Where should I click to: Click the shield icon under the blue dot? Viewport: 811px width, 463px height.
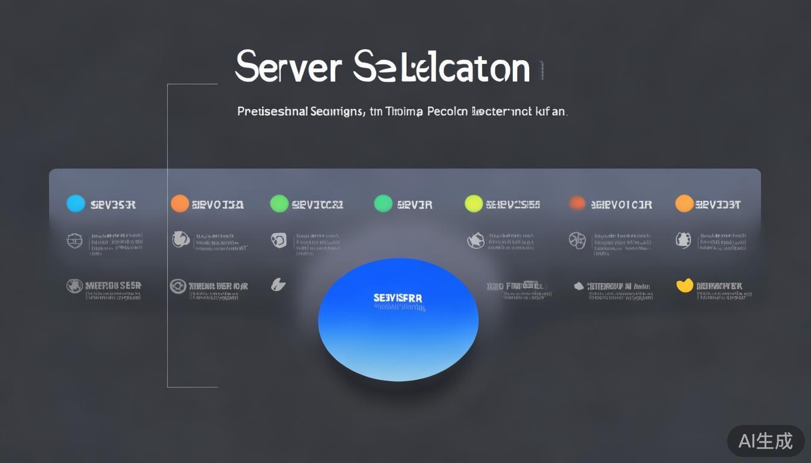74,241
